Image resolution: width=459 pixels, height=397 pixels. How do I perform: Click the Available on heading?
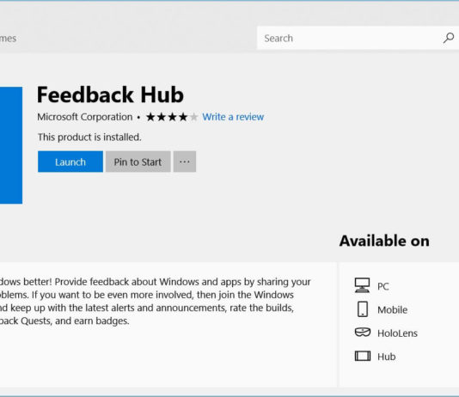384,241
